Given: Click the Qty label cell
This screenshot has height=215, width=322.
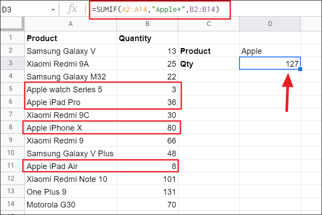Looking at the screenshot, I should pyautogui.click(x=209, y=64).
